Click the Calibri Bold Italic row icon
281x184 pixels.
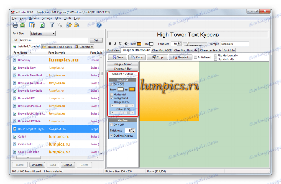point(15,152)
